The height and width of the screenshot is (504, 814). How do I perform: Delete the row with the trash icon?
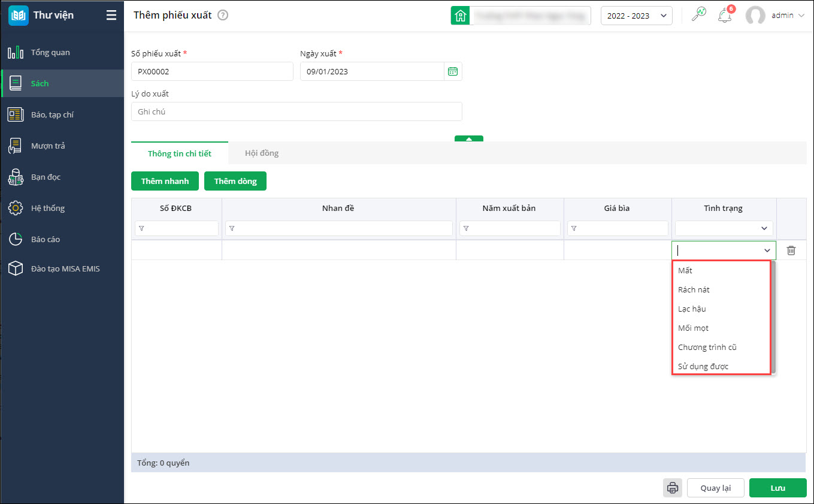click(791, 251)
